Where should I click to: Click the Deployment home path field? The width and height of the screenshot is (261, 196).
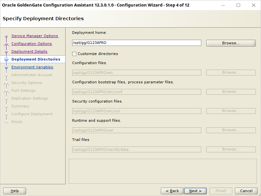click(136, 43)
